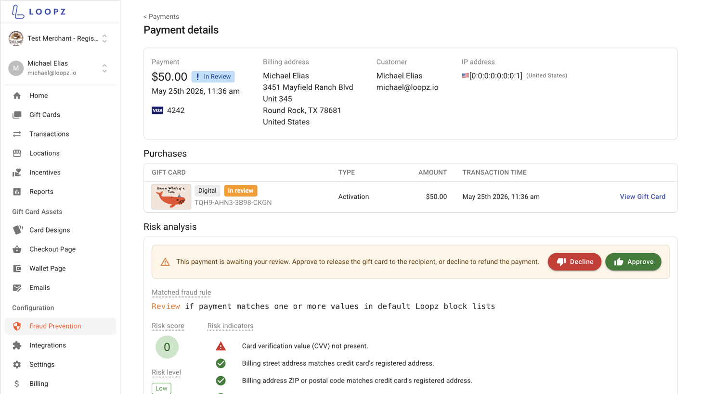
Task: Click the green check beside billing street address
Action: click(x=221, y=363)
